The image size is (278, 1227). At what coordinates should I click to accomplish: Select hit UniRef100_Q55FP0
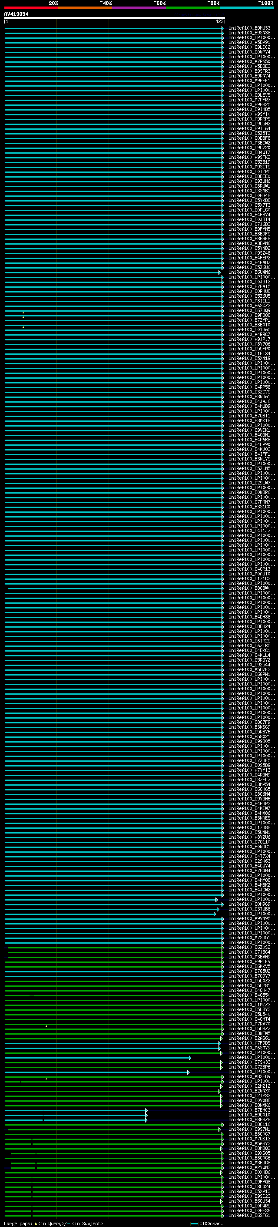tap(249, 349)
